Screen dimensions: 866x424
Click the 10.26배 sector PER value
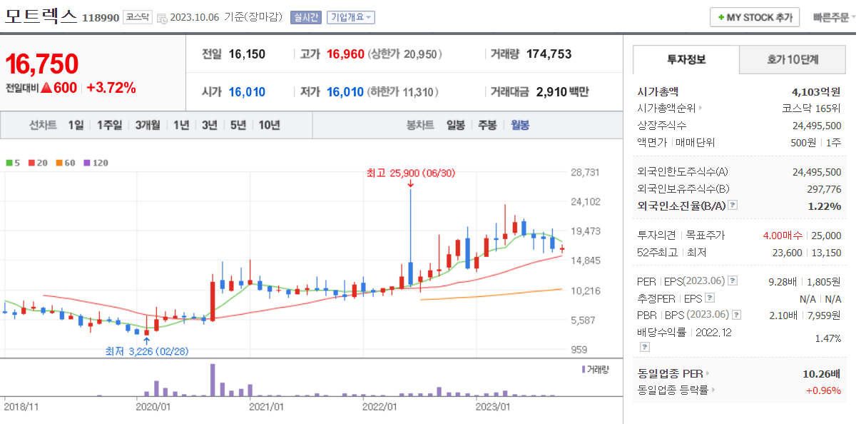[822, 373]
